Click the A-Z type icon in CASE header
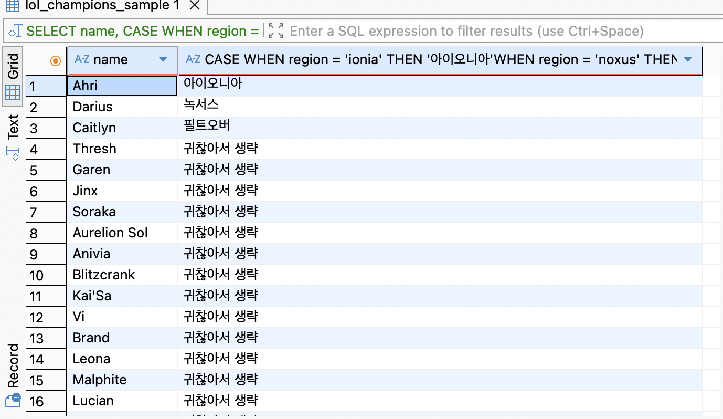This screenshot has height=419, width=723. (x=194, y=59)
